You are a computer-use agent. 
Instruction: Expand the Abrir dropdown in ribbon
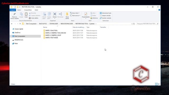pos(93,13)
